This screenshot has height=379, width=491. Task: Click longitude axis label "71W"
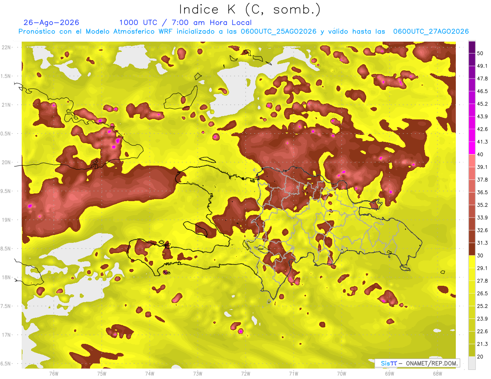pos(293,373)
